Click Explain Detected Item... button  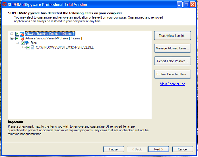pos(172,74)
